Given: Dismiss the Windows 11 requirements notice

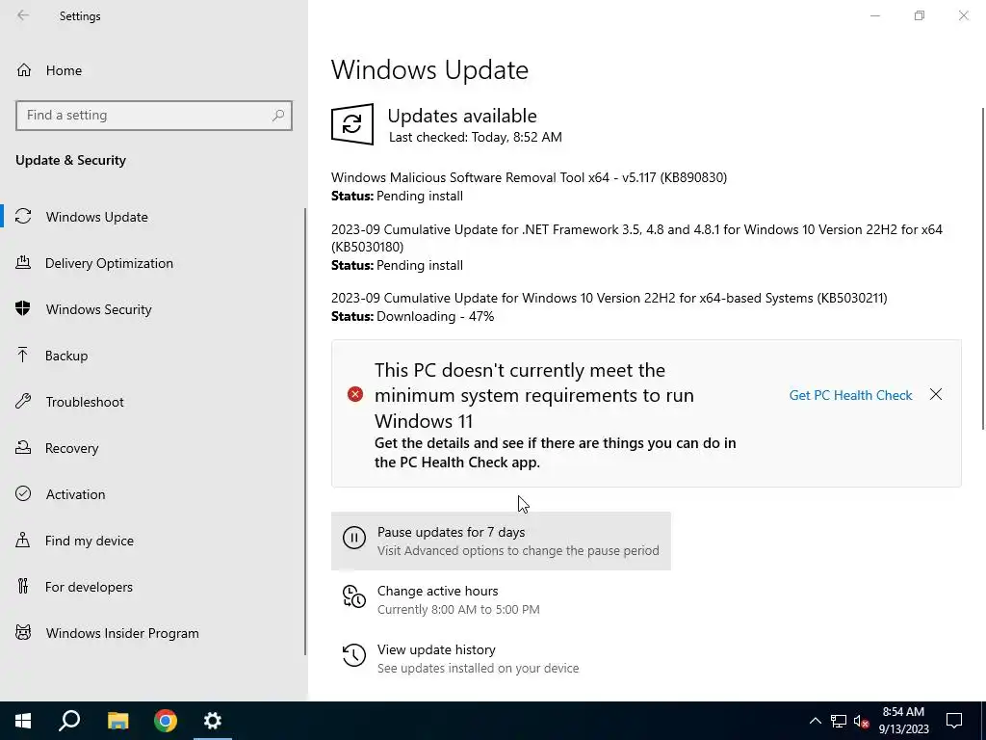Looking at the screenshot, I should click(x=936, y=394).
